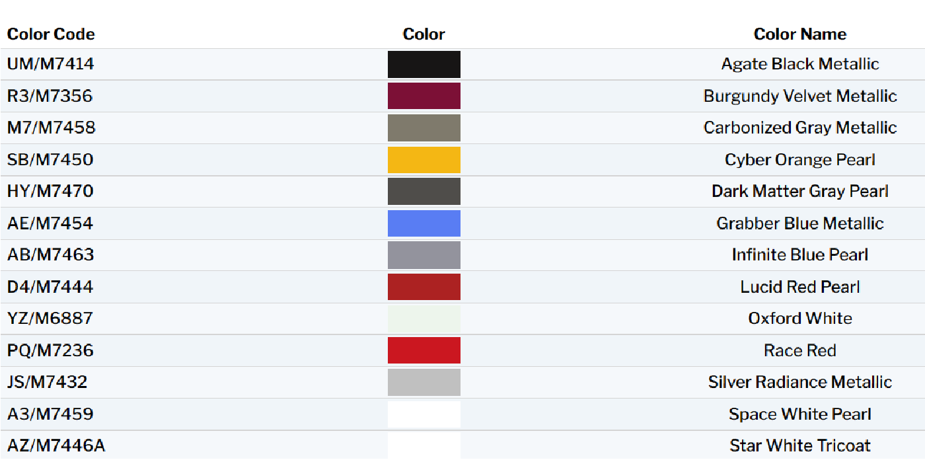Select color code UM/M7414
925x462 pixels.
tap(50, 64)
